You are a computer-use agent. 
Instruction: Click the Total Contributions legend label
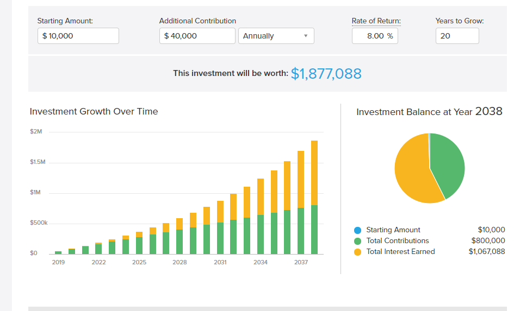[397, 241]
